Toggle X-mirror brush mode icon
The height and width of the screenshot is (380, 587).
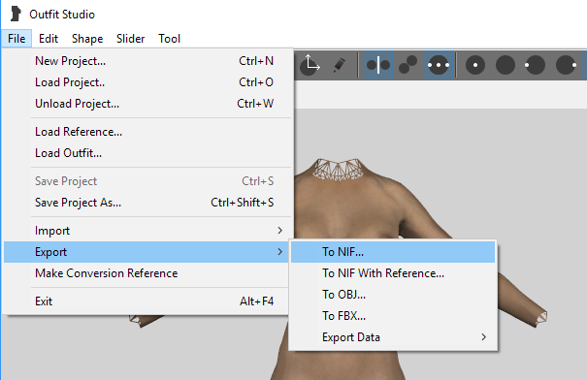377,65
